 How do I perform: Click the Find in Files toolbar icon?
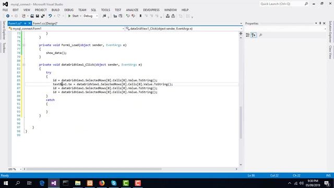(x=104, y=16)
